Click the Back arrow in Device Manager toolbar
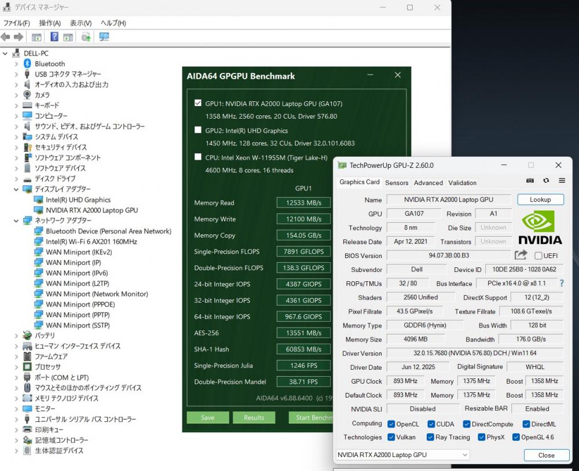Viewport: 579px width, 471px height. (6, 37)
